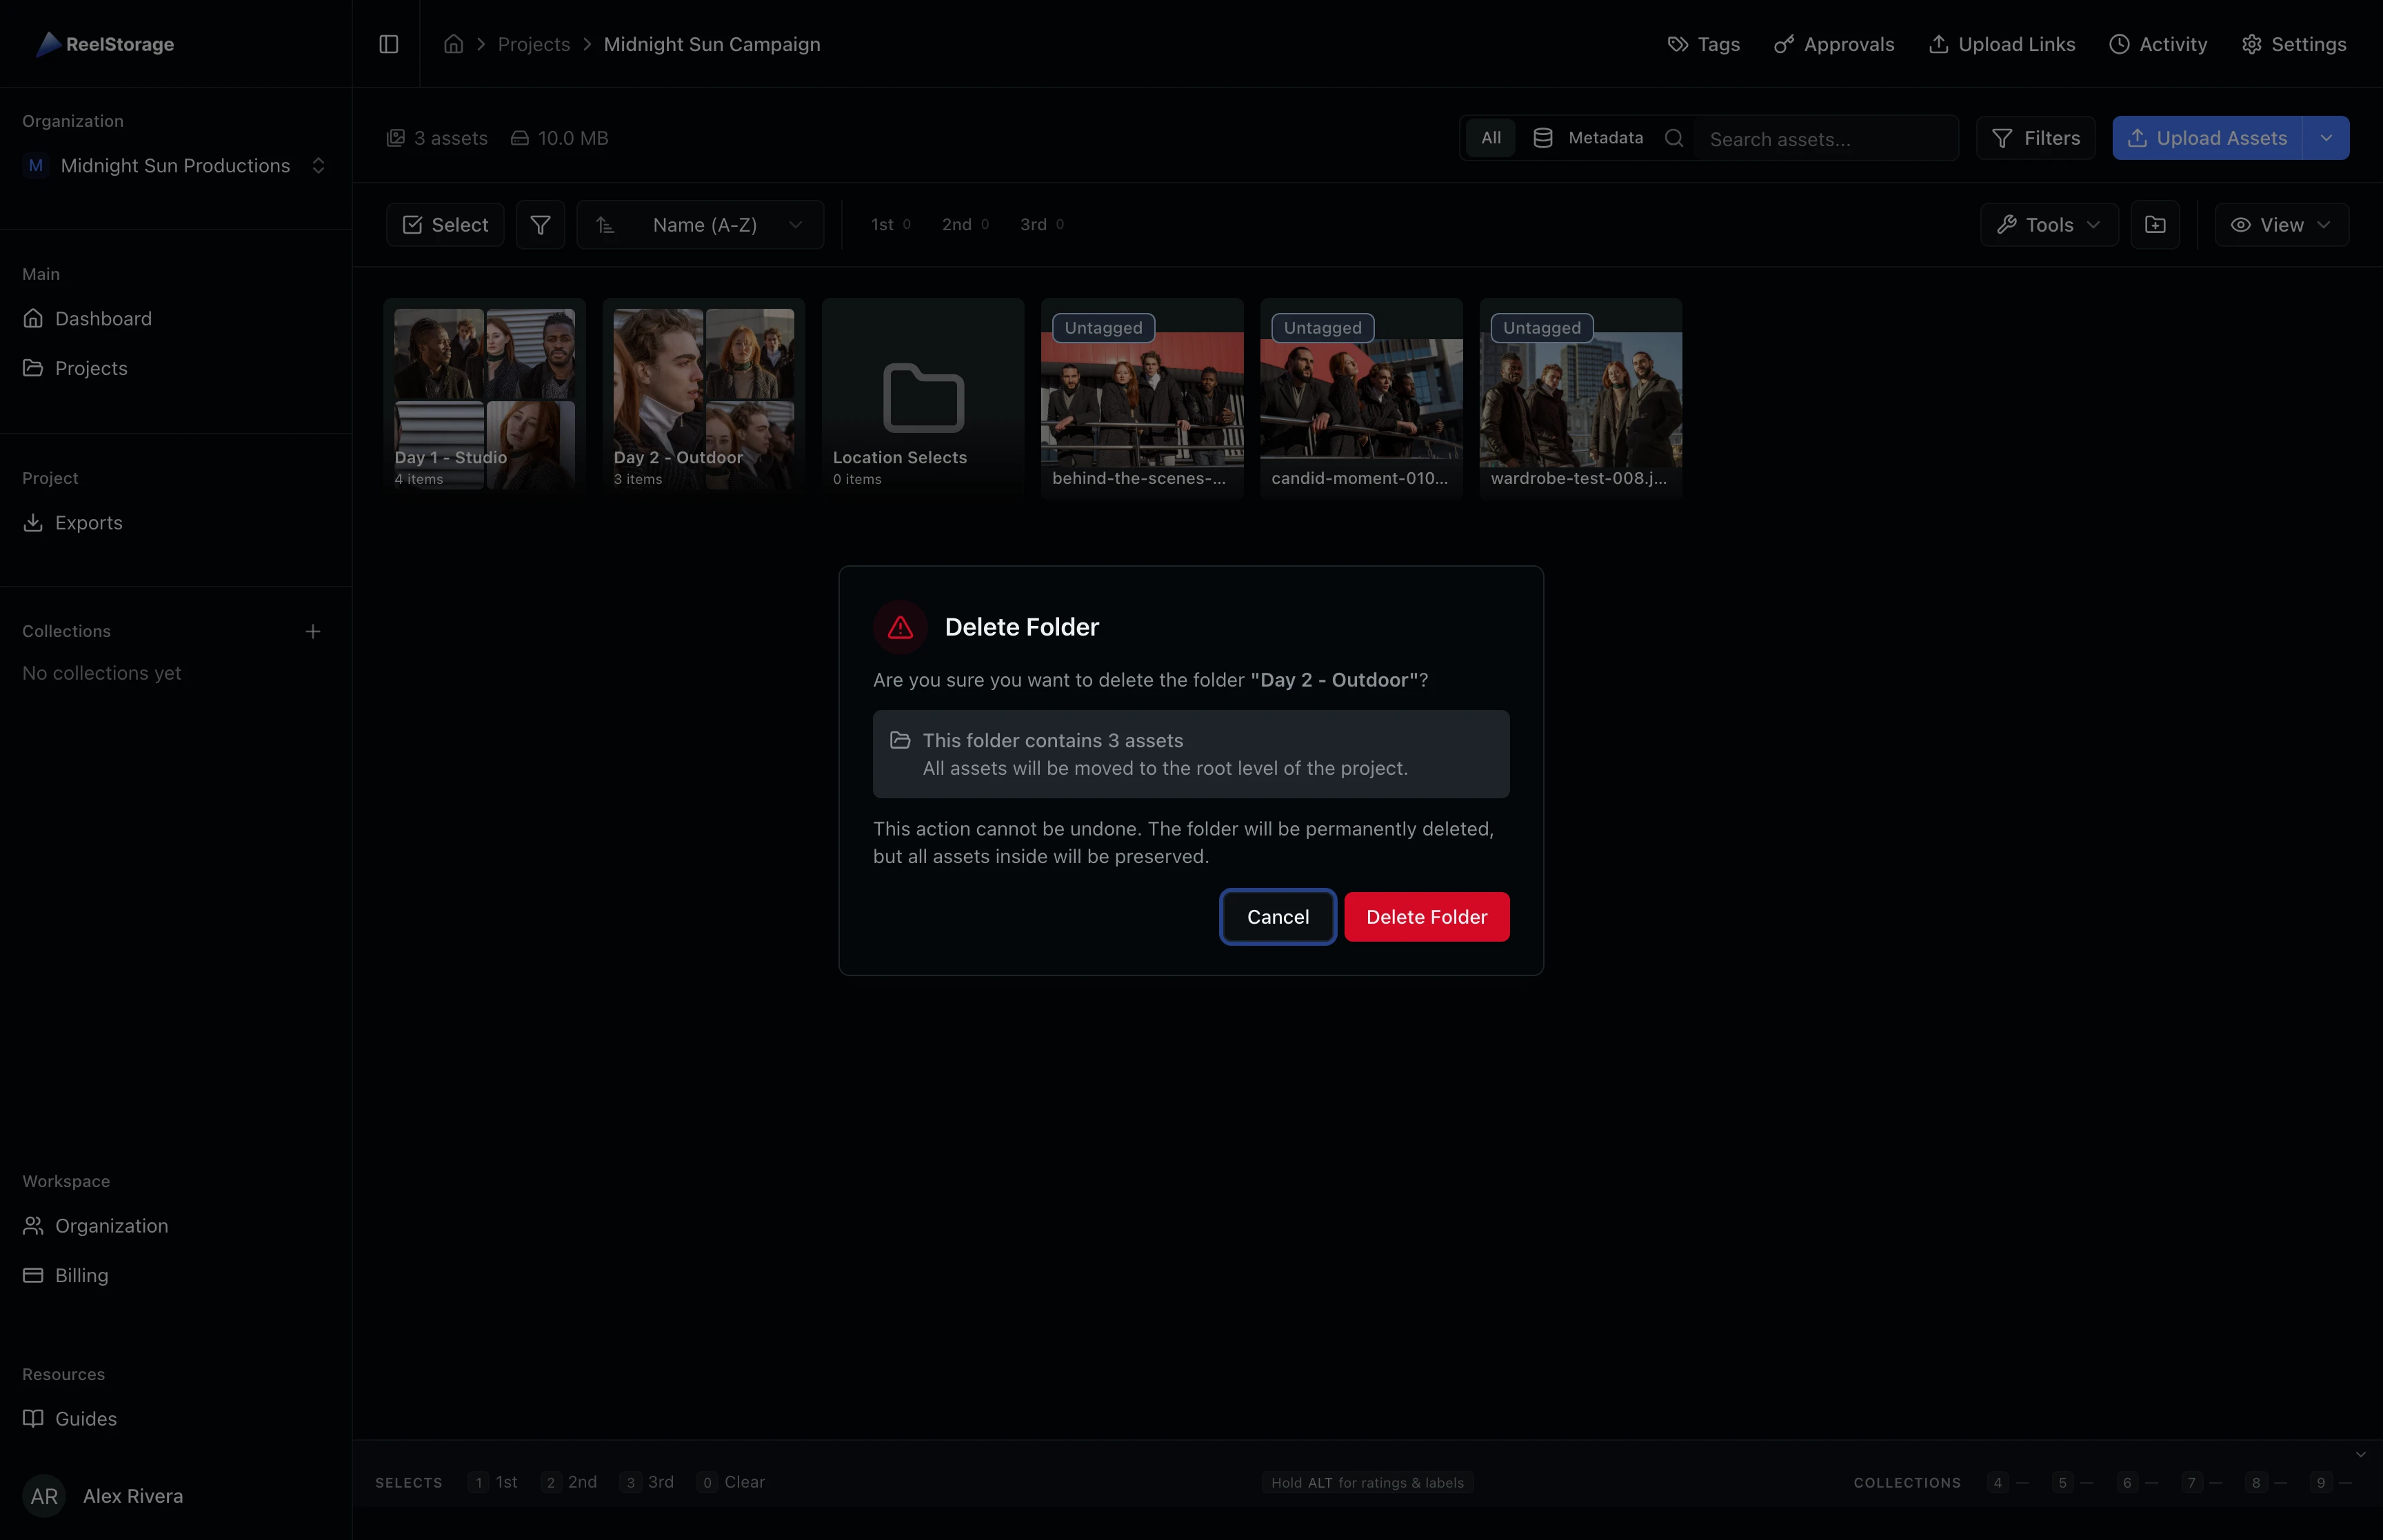Viewport: 2383px width, 1540px height.
Task: Click the Approvals icon
Action: pyautogui.click(x=1784, y=44)
